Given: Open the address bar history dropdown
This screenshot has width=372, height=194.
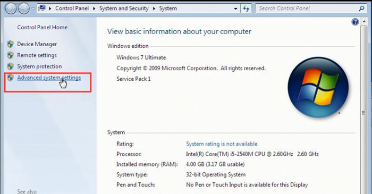Looking at the screenshot, I should click(x=235, y=9).
